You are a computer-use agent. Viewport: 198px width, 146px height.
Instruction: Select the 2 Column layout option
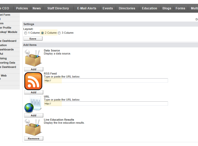[42, 33]
